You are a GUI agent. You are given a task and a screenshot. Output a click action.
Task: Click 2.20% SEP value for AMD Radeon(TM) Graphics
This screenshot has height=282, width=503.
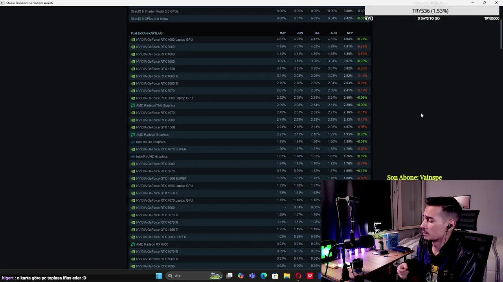point(348,105)
